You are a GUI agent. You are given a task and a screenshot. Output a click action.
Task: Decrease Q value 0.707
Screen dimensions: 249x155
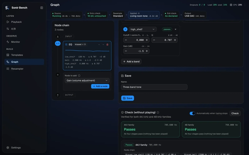154,40
